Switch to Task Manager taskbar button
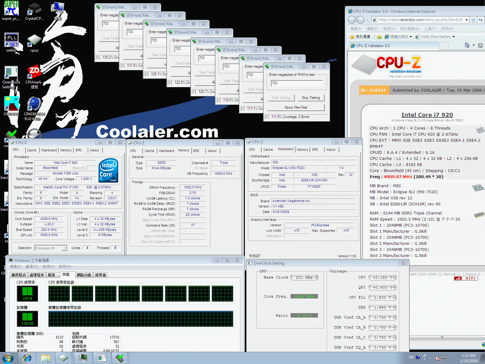Screen dimensions: 485x364 pos(83,358)
